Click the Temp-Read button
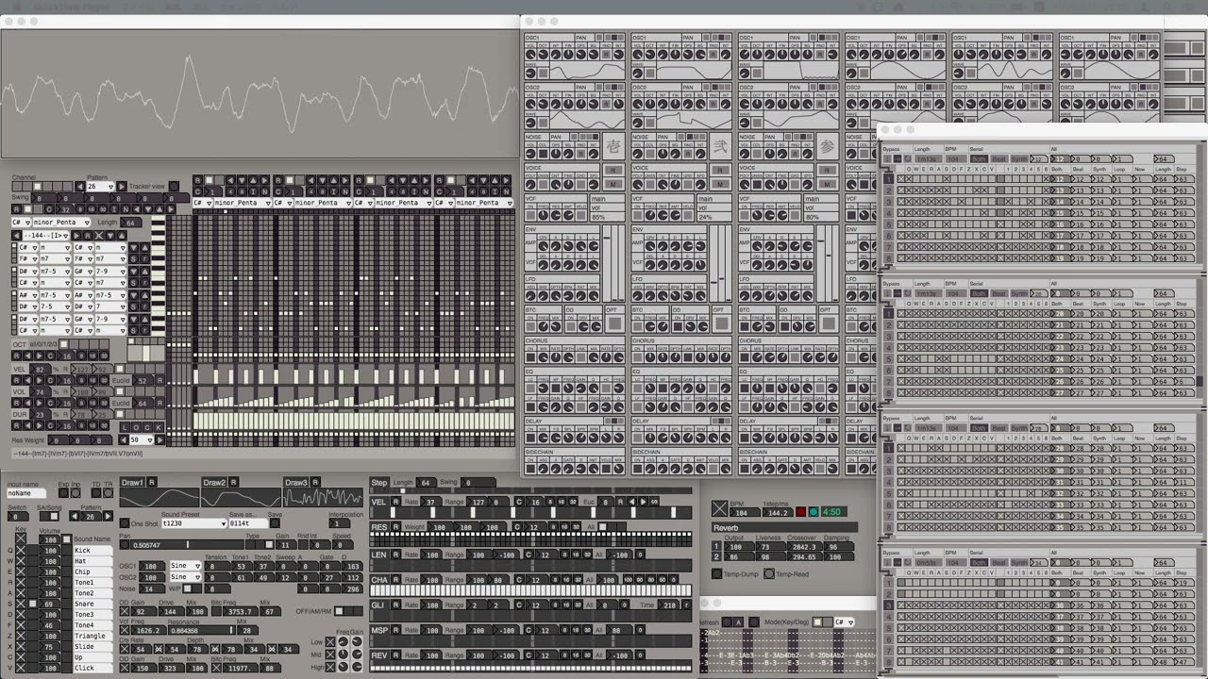1208x679 pixels. coord(769,573)
